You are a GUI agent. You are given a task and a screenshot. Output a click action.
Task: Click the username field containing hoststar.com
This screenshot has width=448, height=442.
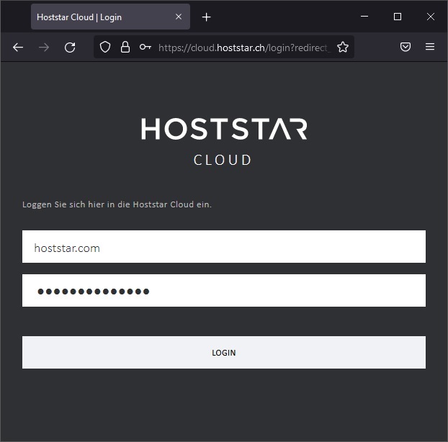[224, 246]
